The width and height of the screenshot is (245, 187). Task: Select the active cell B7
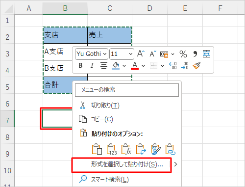pyautogui.click(x=57, y=119)
